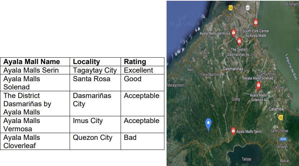Click the 'Imus City' table cell

(95, 125)
